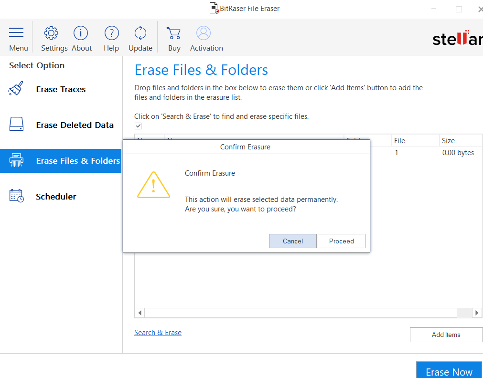The image size is (483, 378).
Task: Click the yellow warning triangle icon
Action: [153, 185]
